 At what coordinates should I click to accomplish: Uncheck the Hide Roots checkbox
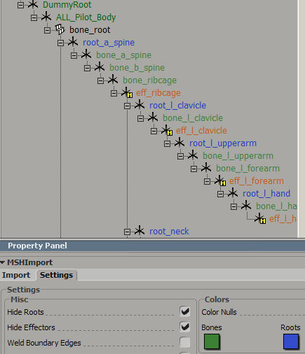tap(185, 311)
